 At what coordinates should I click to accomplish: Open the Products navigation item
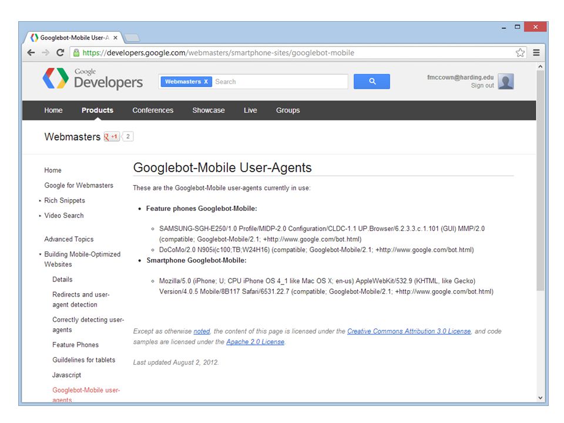[98, 110]
